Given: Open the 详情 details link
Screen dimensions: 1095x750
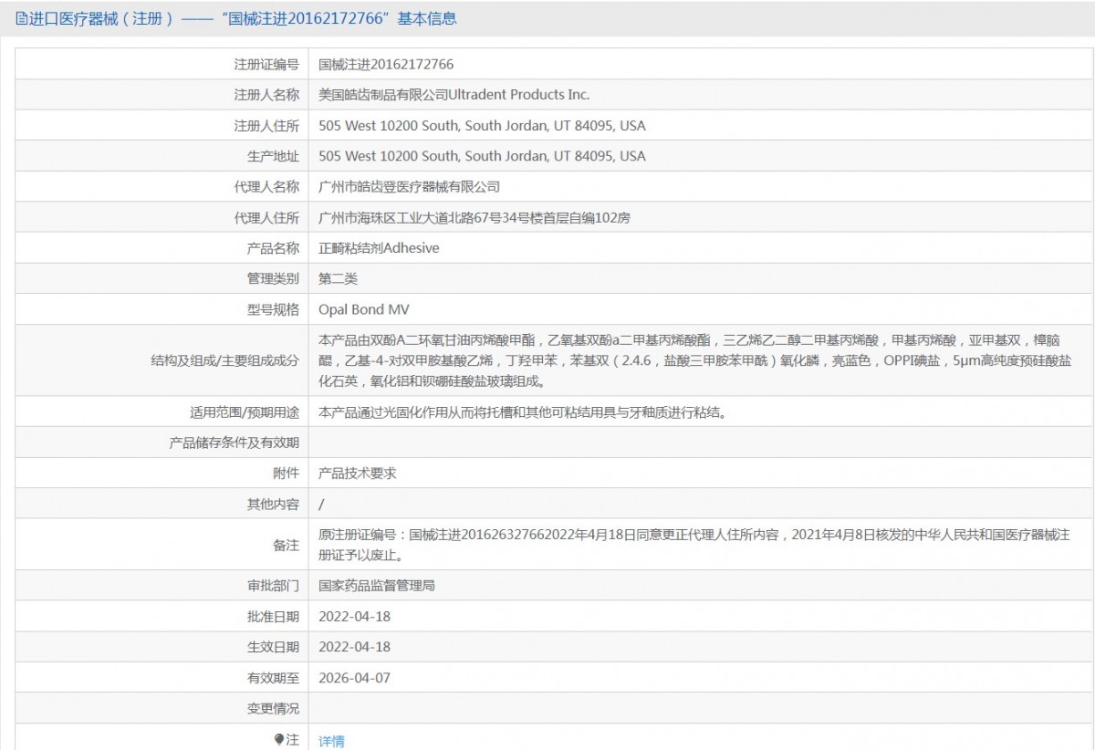Looking at the screenshot, I should point(331,739).
